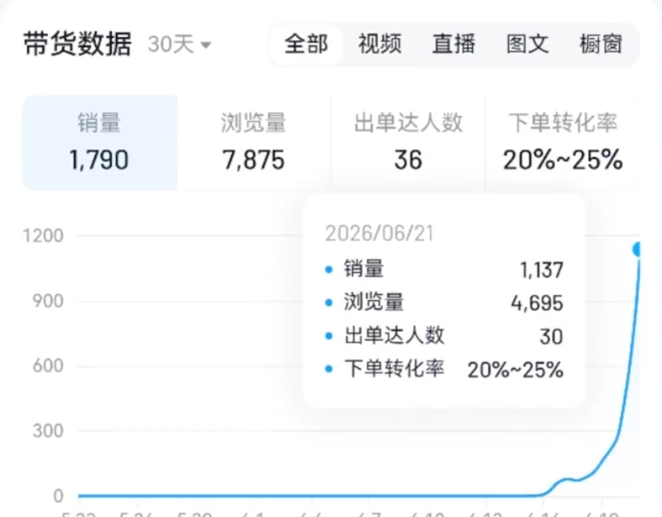Switch to the 视频 tab
The height and width of the screenshot is (517, 662).
coord(380,45)
